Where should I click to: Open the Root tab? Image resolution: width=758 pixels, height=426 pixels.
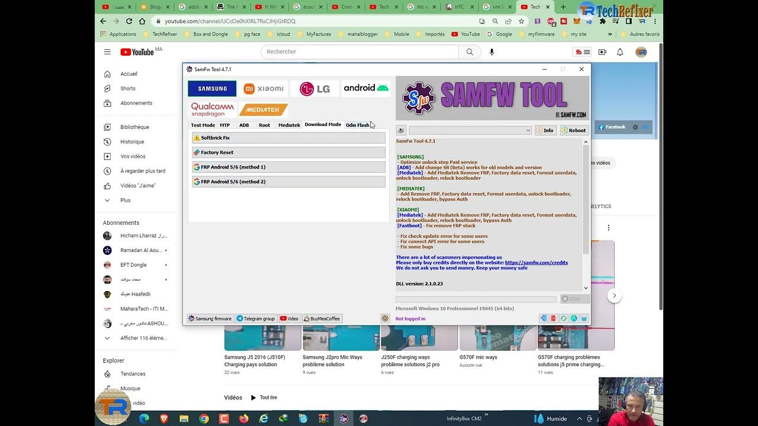click(264, 125)
